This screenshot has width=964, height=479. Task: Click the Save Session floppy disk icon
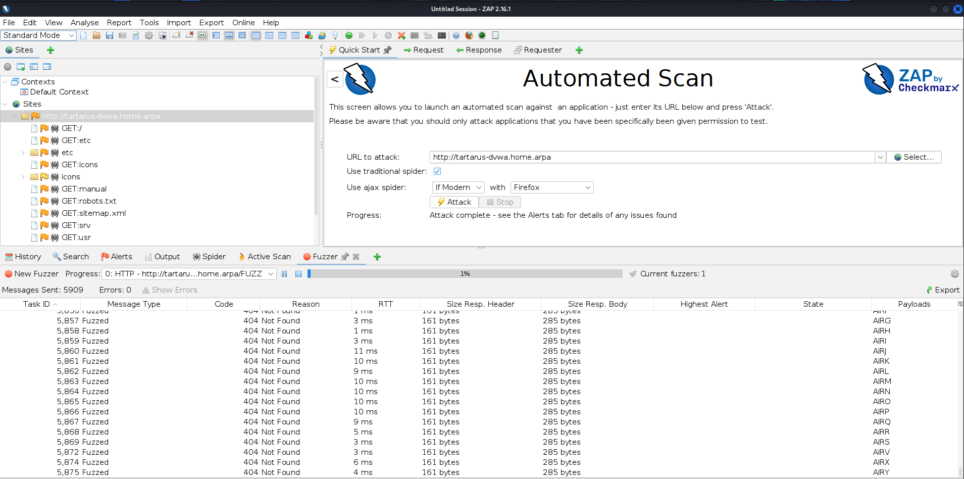[x=110, y=35]
